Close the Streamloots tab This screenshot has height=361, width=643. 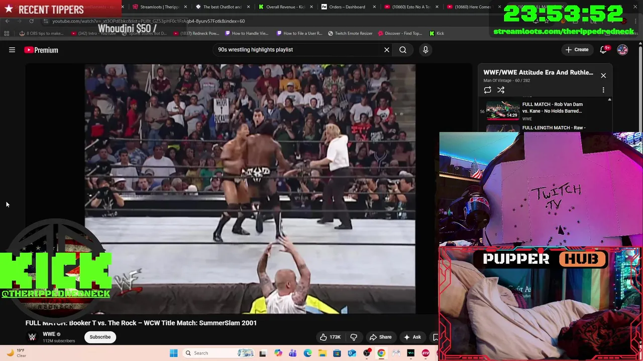click(x=186, y=7)
